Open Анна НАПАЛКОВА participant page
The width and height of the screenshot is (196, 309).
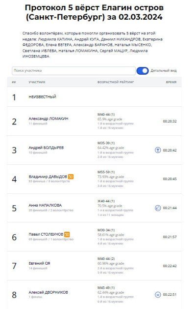tap(45, 205)
